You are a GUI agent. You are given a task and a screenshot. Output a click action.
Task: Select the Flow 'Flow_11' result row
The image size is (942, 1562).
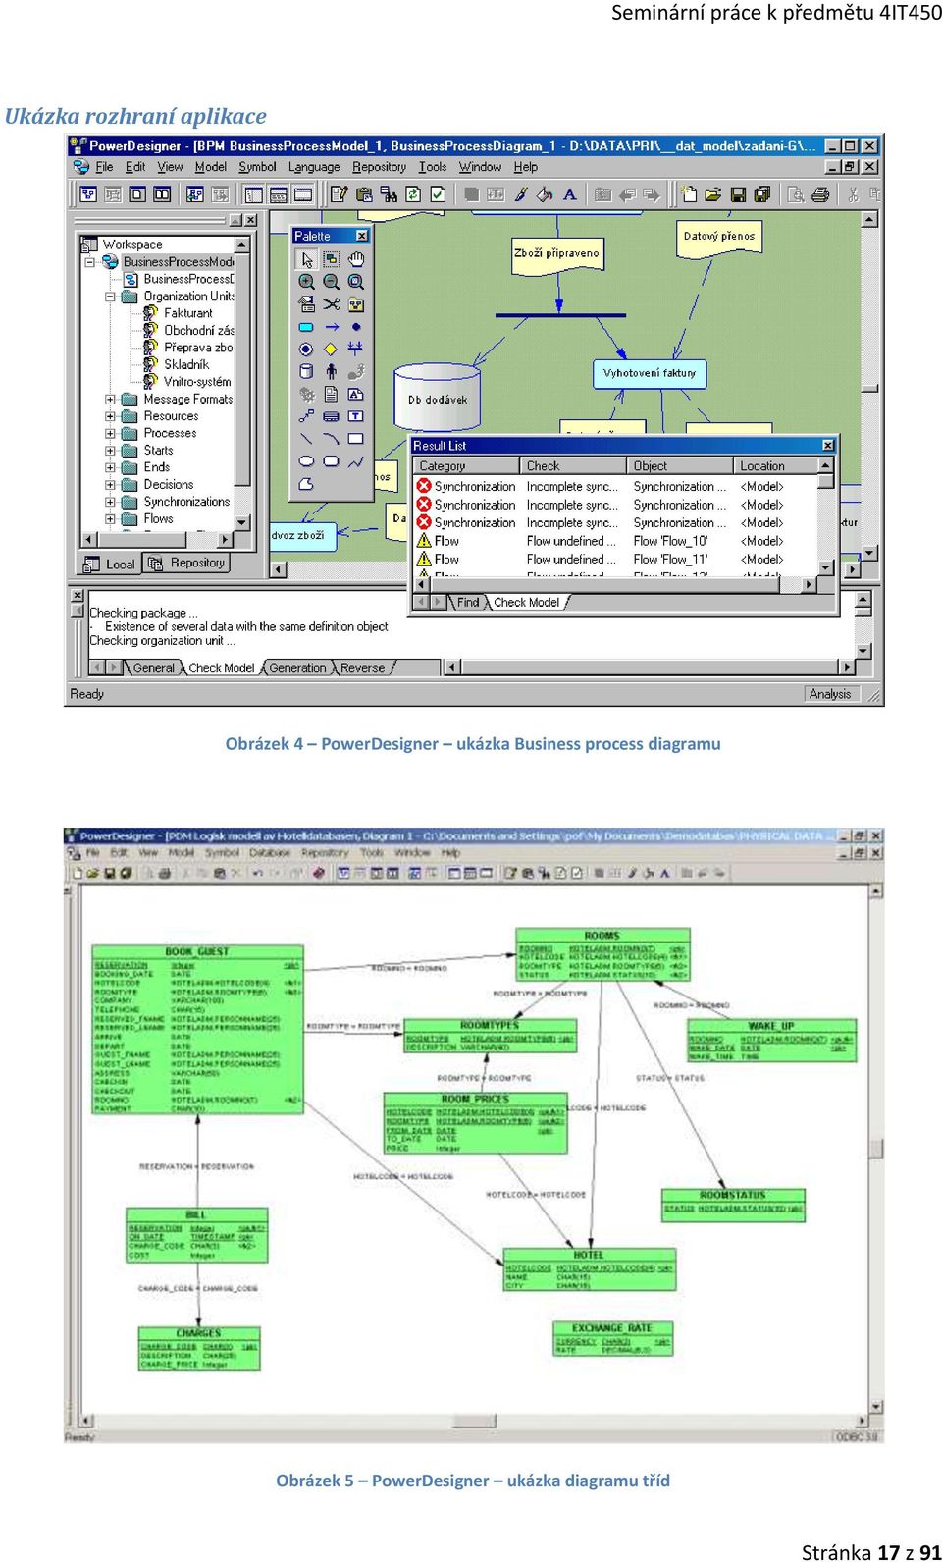pyautogui.click(x=615, y=560)
